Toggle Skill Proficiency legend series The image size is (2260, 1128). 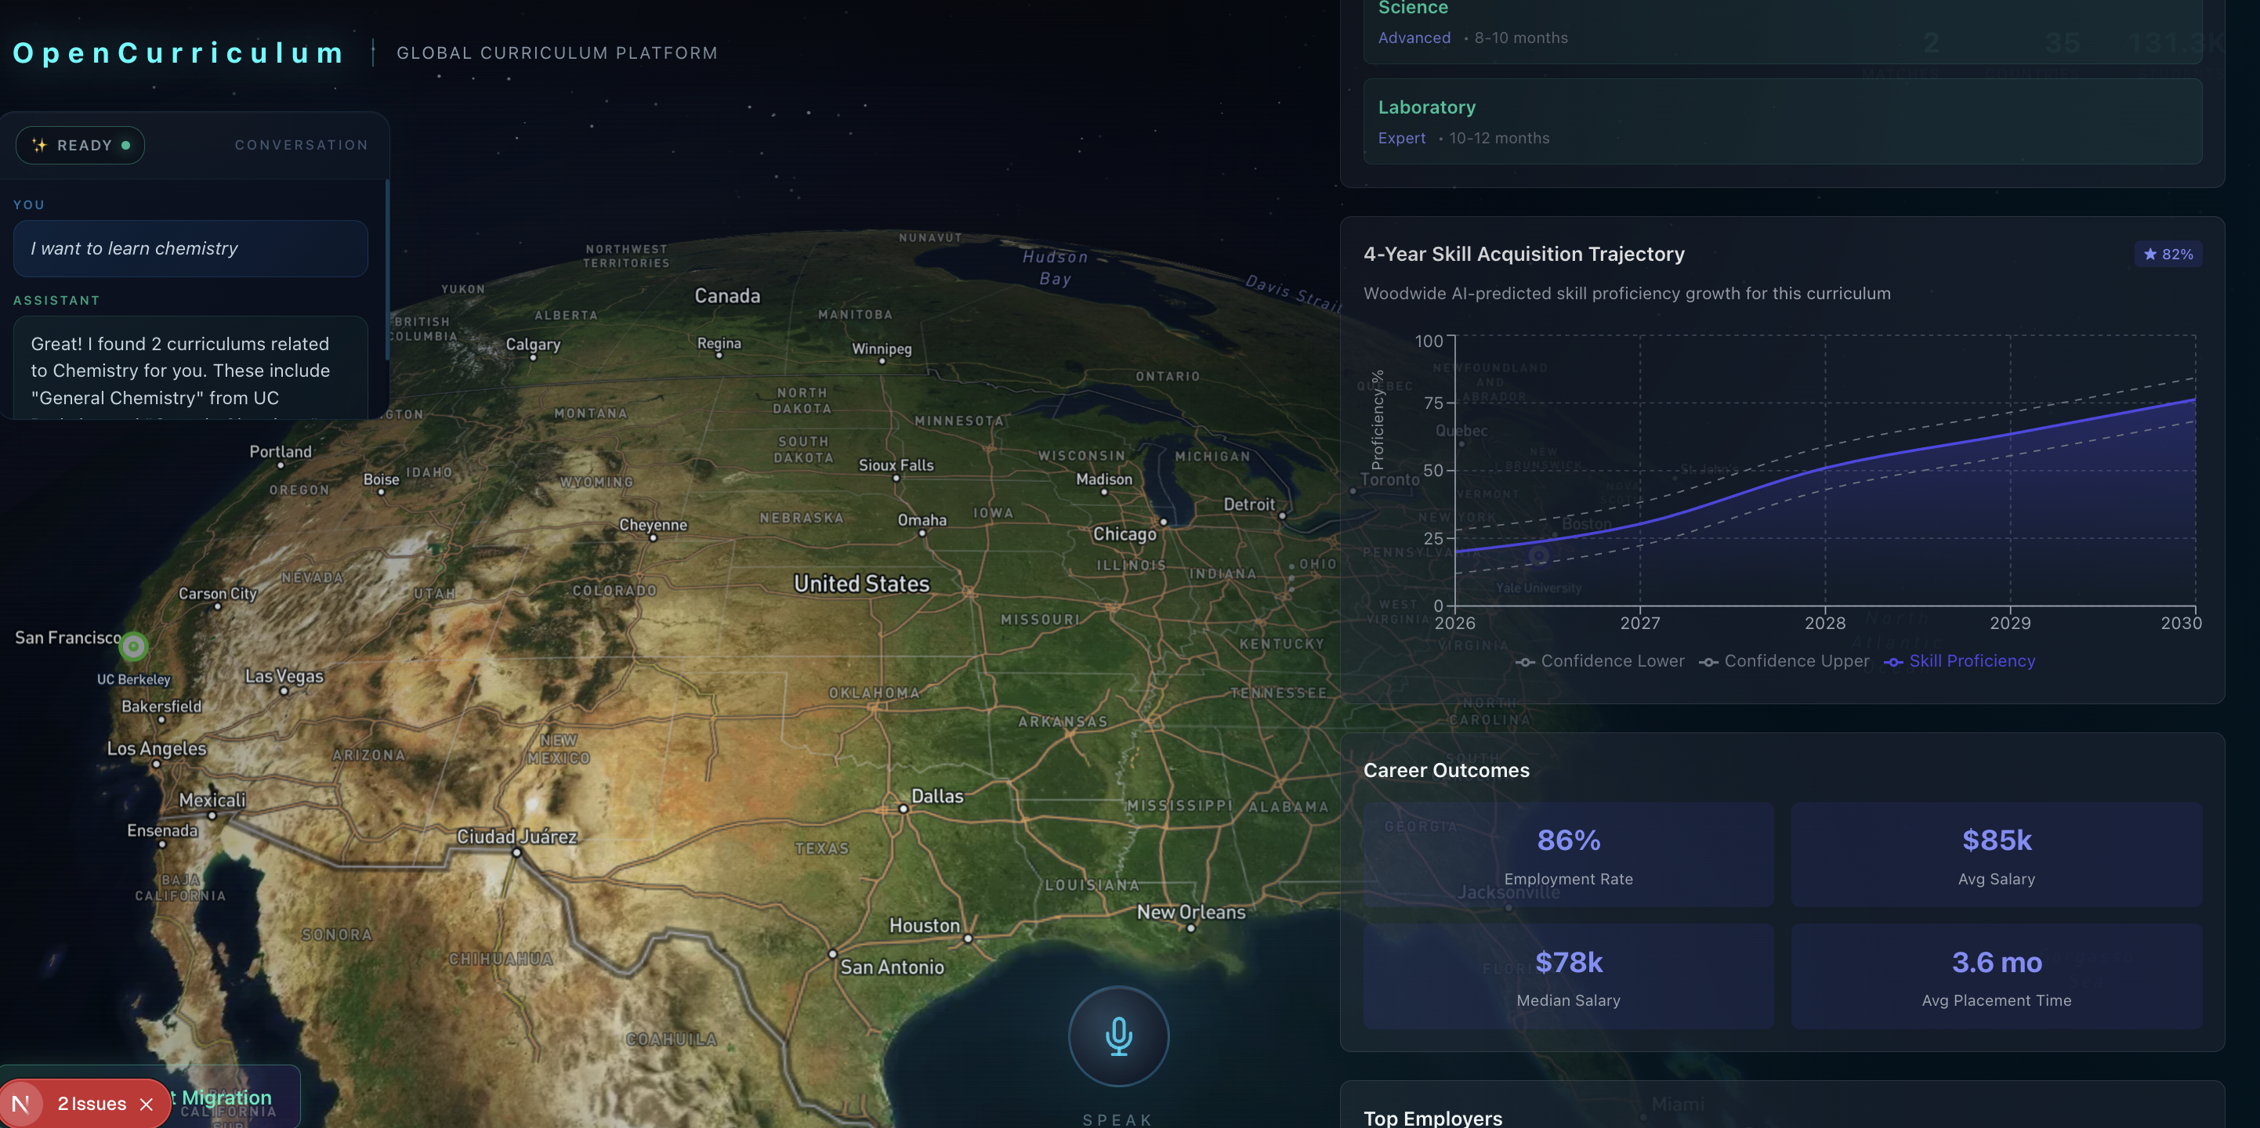[1959, 661]
